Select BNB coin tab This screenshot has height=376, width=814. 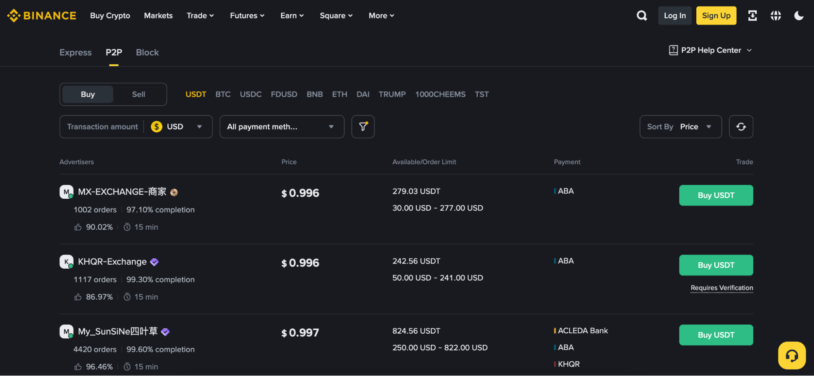pos(315,94)
